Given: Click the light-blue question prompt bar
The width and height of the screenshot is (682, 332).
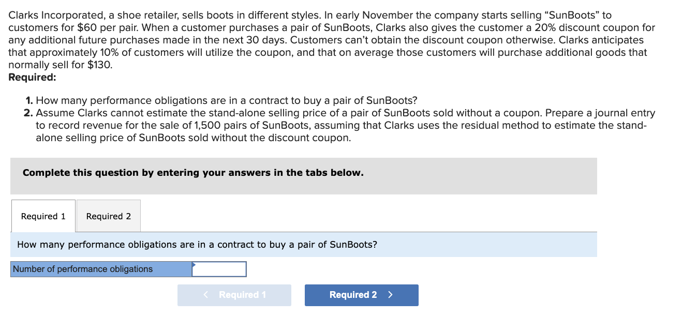Looking at the screenshot, I should pyautogui.click(x=303, y=245).
